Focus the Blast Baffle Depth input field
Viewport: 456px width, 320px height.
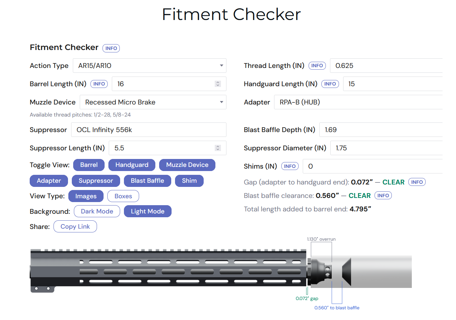(381, 130)
